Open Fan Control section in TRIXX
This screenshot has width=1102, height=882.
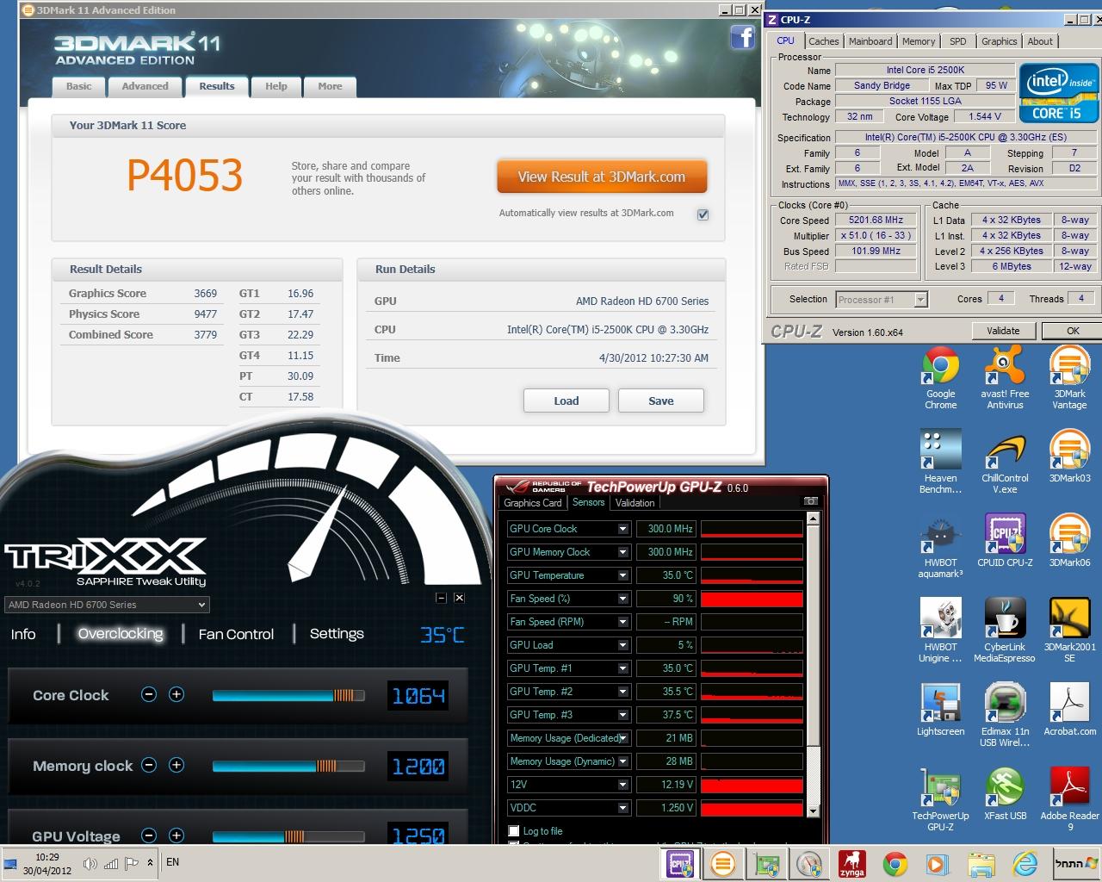coord(236,634)
